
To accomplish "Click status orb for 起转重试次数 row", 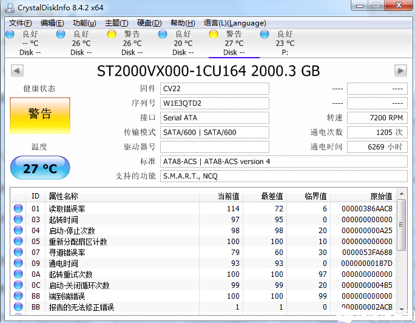I will click(x=18, y=274).
